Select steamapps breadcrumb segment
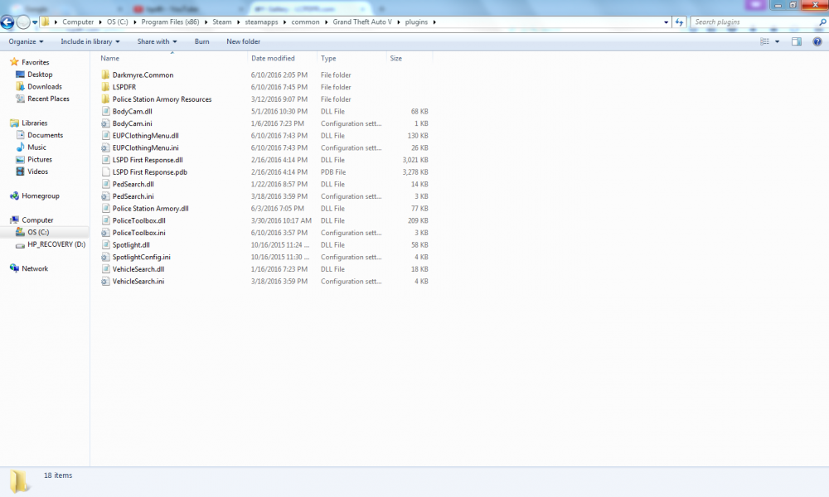The width and height of the screenshot is (829, 497). (x=261, y=22)
